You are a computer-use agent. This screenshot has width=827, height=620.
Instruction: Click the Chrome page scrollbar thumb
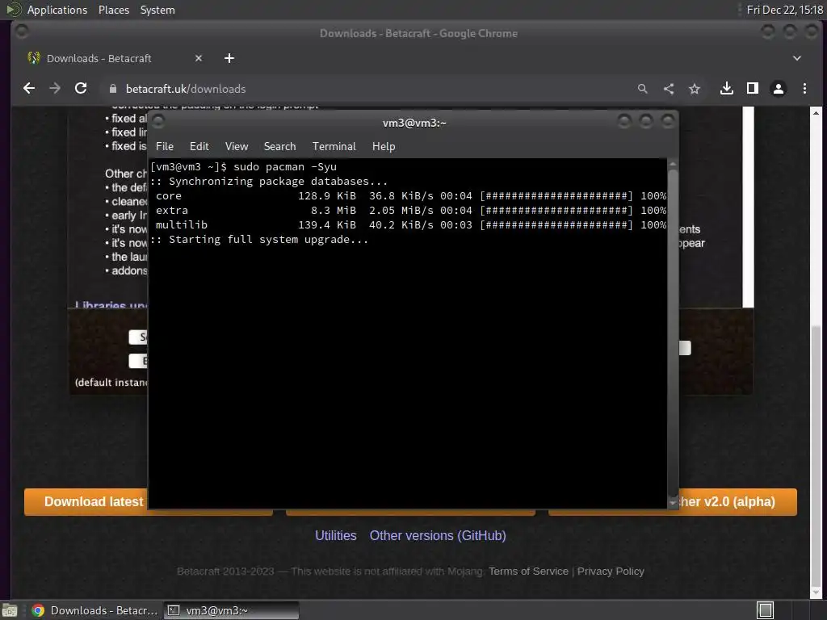(816, 457)
